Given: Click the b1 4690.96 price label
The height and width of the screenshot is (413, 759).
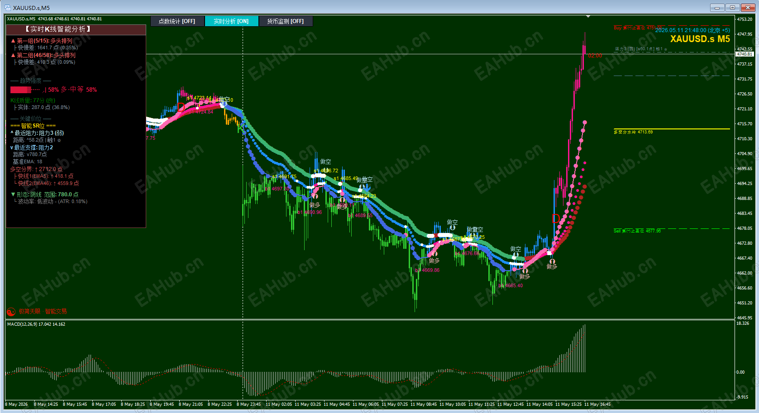Looking at the screenshot, I should coord(310,212).
